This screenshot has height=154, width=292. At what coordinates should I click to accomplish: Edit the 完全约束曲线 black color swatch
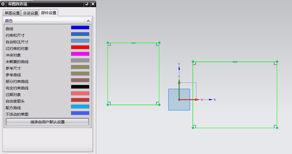click(80, 87)
